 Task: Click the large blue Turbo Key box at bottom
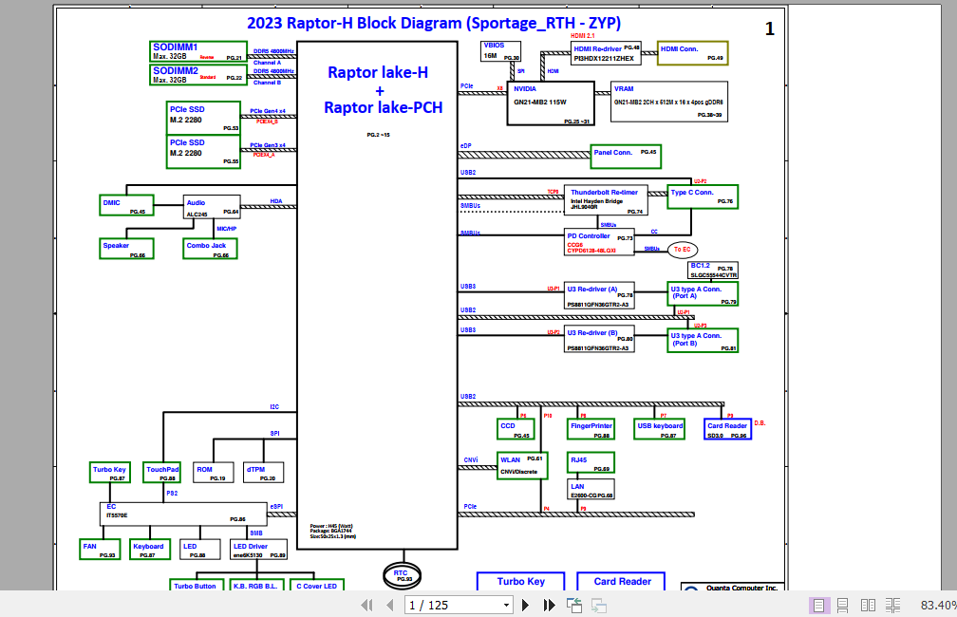pos(520,582)
